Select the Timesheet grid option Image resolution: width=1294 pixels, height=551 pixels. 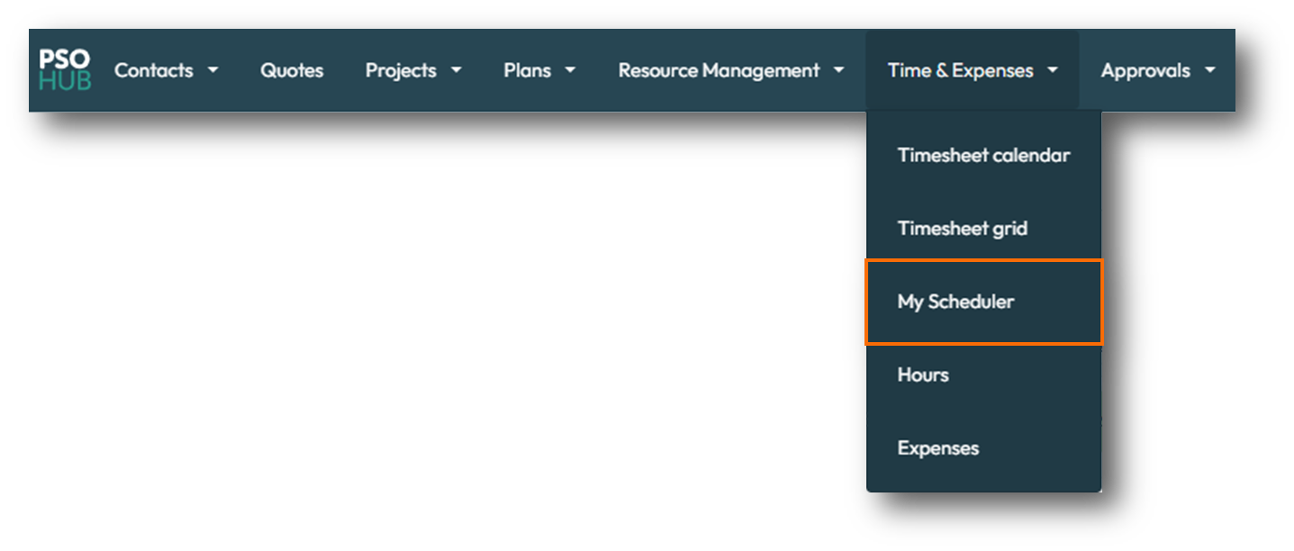[x=962, y=229]
